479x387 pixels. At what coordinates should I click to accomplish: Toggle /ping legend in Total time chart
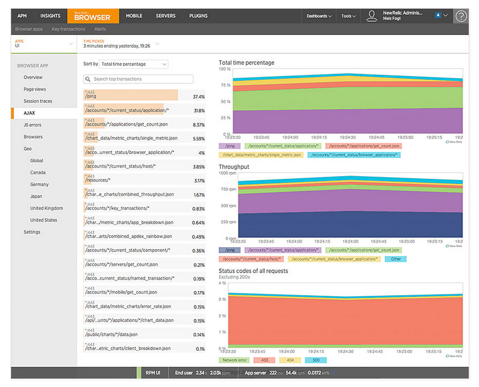230,146
